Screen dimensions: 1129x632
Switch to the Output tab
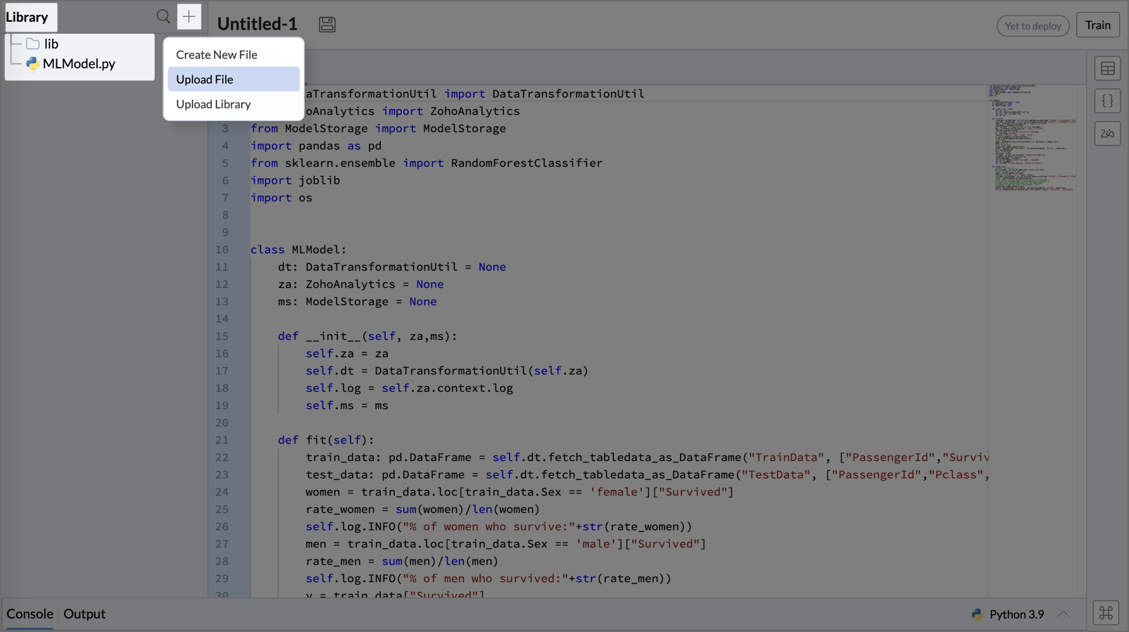(x=84, y=614)
